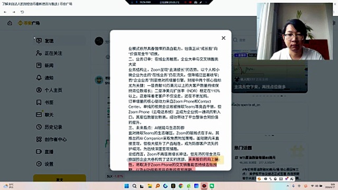
Task: Open the 新闻 news section
Action: [59, 65]
